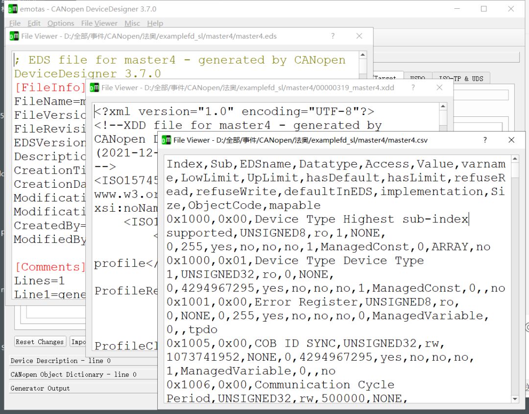The height and width of the screenshot is (414, 529).
Task: Open the Edit menu
Action: (34, 23)
